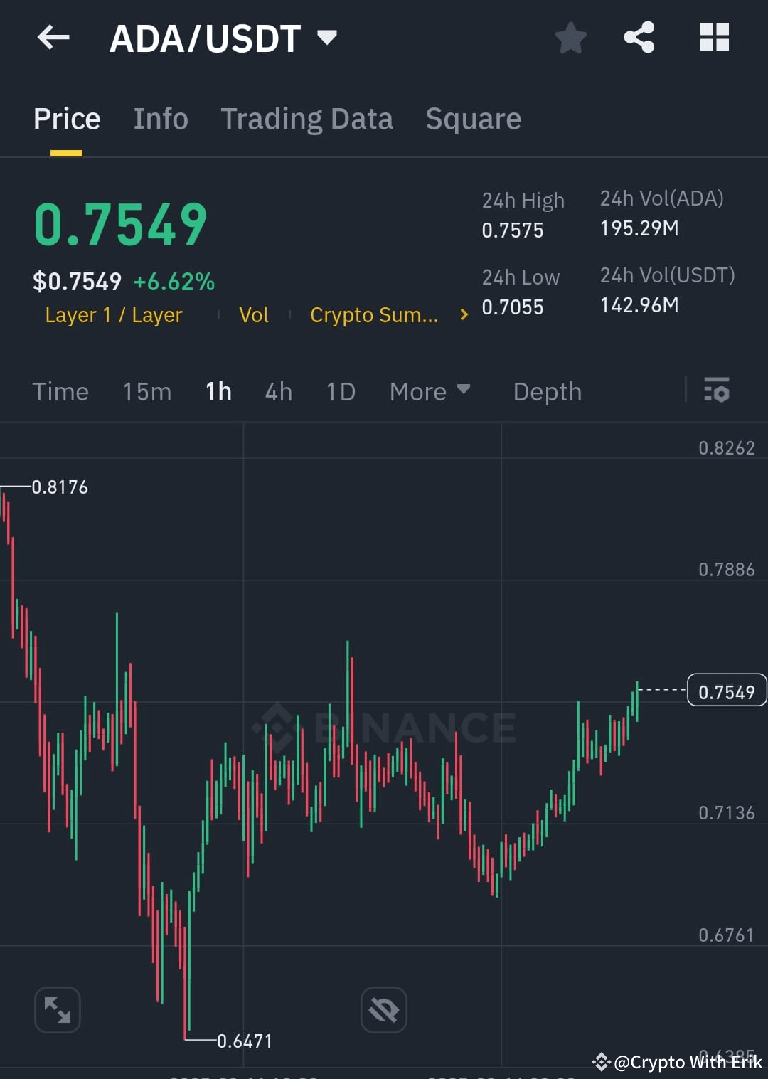Toggle the Vol indicator tag
Image resolution: width=768 pixels, height=1079 pixels.
[253, 315]
